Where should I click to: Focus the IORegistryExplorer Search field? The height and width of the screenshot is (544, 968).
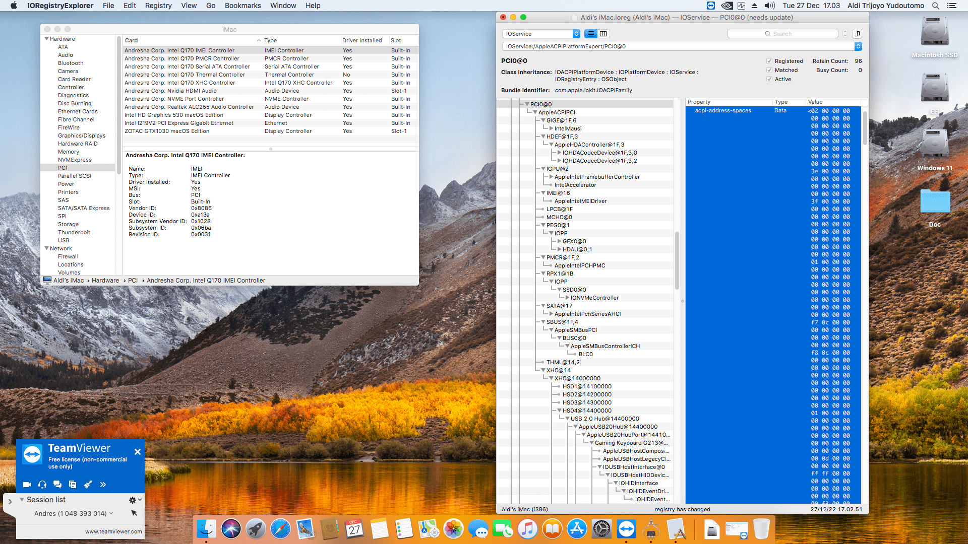click(782, 34)
